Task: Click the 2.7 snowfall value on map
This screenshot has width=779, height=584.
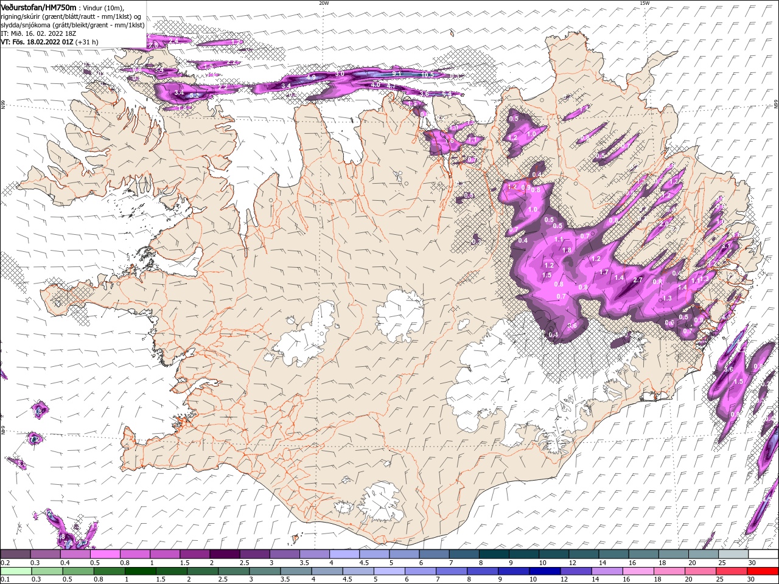Action: tap(638, 280)
